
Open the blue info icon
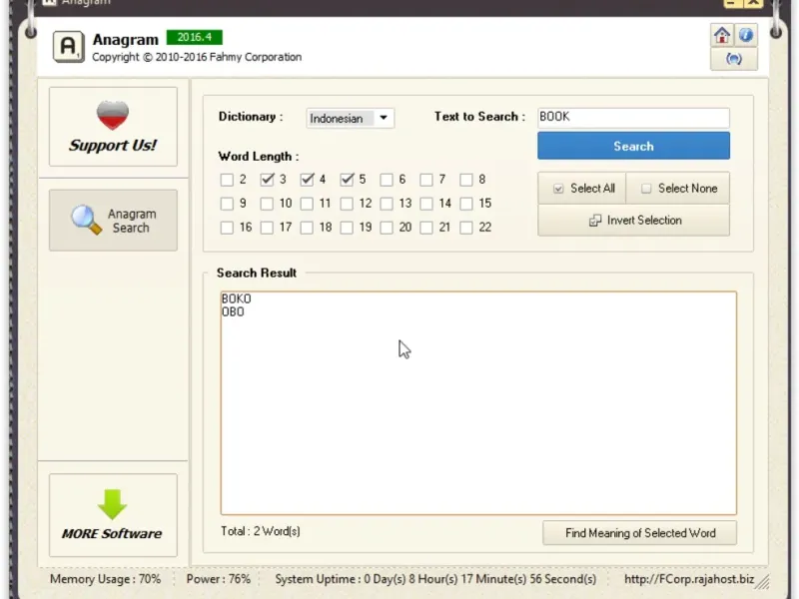[745, 35]
